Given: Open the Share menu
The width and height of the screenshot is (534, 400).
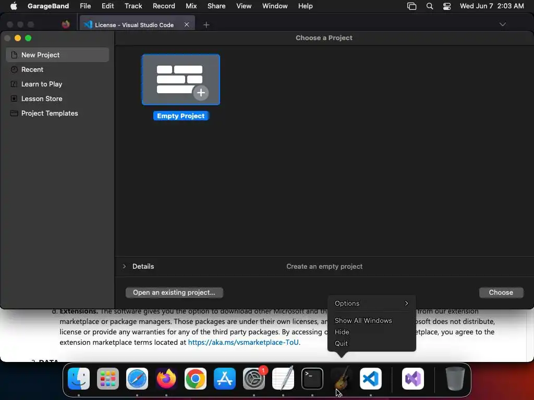Looking at the screenshot, I should [216, 6].
